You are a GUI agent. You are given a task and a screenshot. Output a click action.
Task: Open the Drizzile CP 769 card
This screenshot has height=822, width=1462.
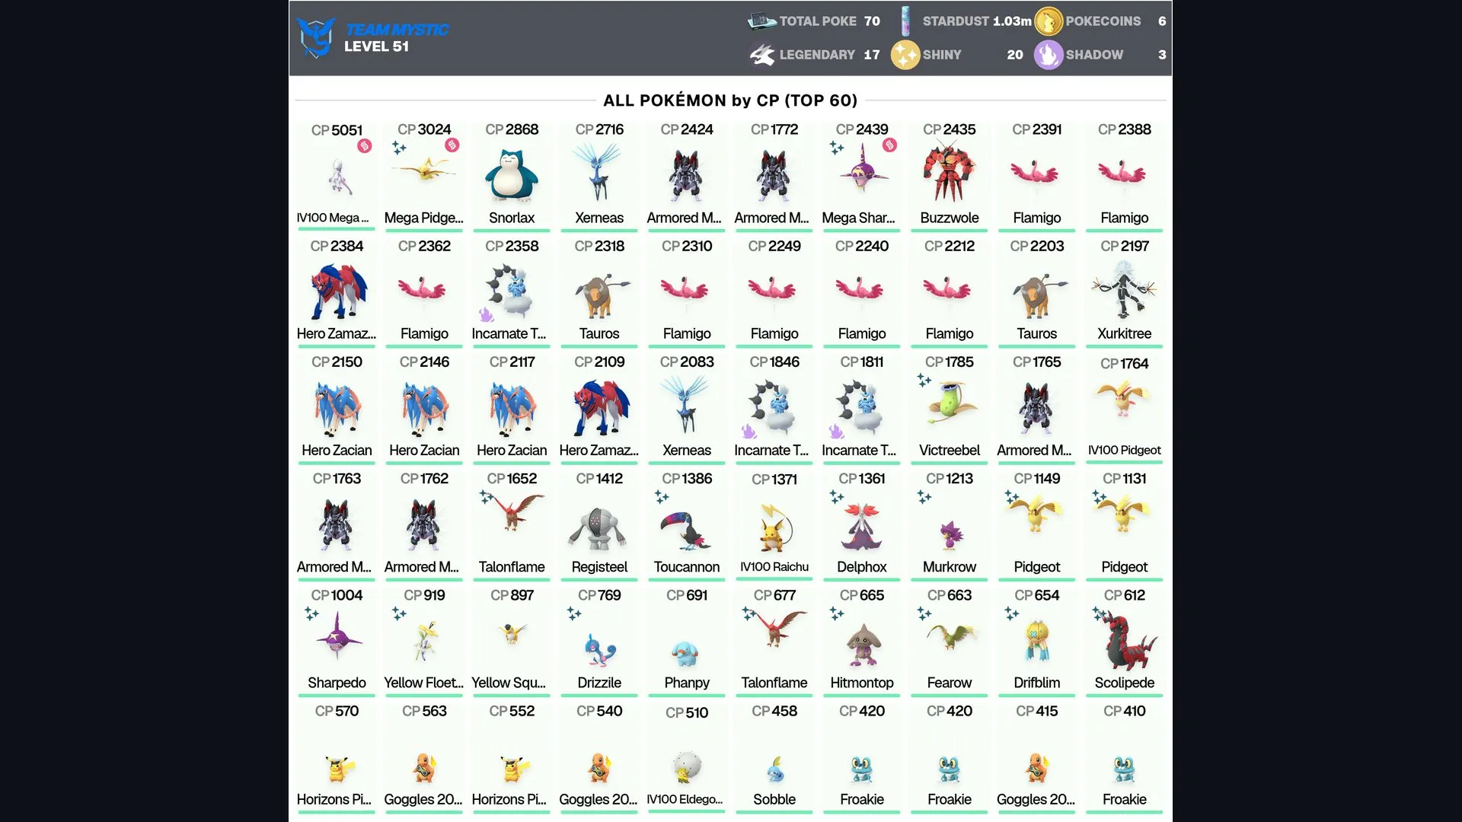pyautogui.click(x=599, y=642)
